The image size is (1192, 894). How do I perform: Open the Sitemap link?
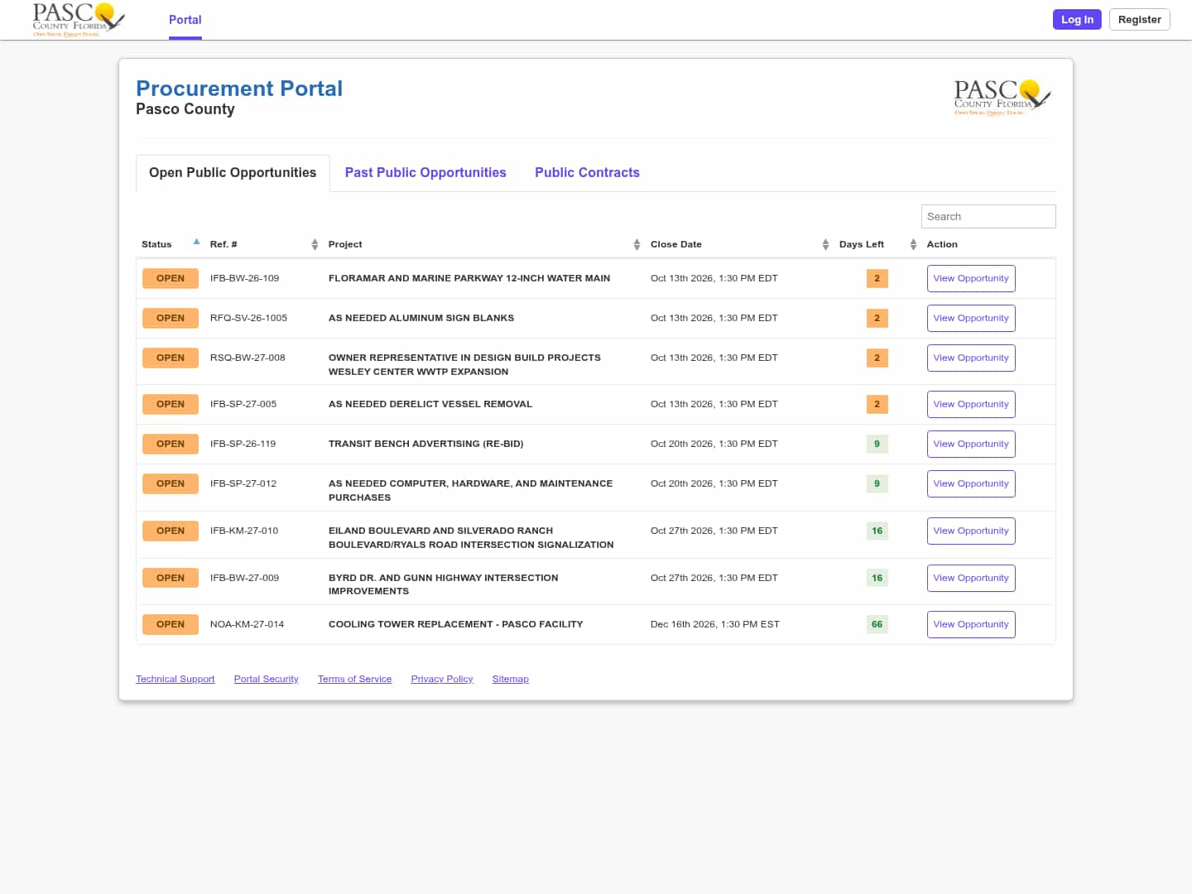[510, 679]
